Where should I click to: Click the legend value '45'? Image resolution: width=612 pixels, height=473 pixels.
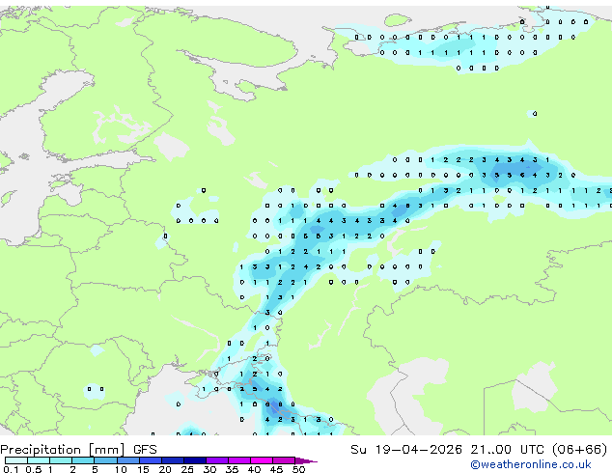pyautogui.click(x=276, y=469)
